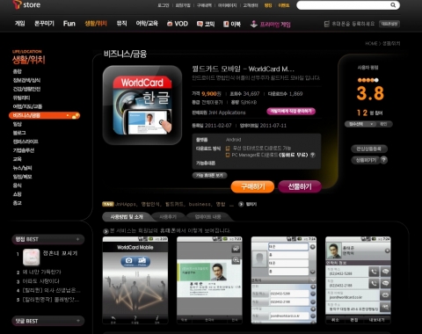Open the 코믹 comic section
Screen dimensions: 422x334
click(206, 24)
